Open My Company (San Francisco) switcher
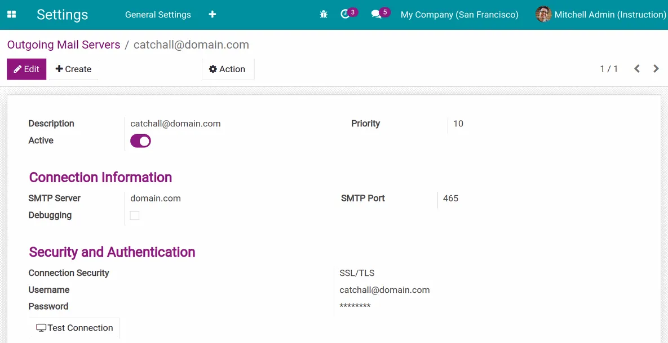 tap(459, 15)
